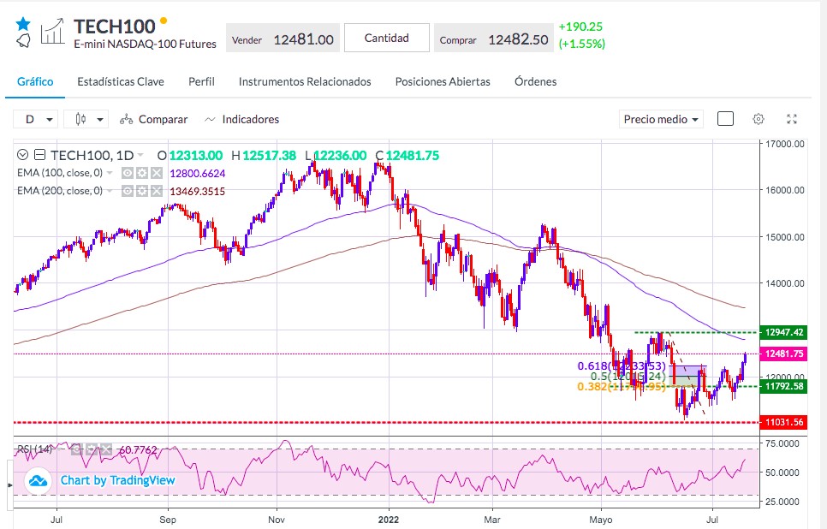Image resolution: width=827 pixels, height=529 pixels.
Task: Remove the RSI(14) indicator
Action: click(106, 449)
